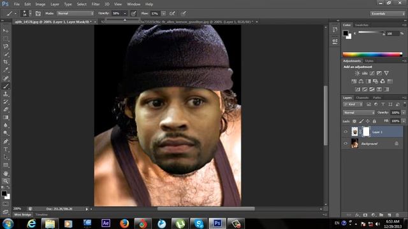Switch to the Paths tab
This screenshot has width=408, height=229.
pyautogui.click(x=377, y=97)
